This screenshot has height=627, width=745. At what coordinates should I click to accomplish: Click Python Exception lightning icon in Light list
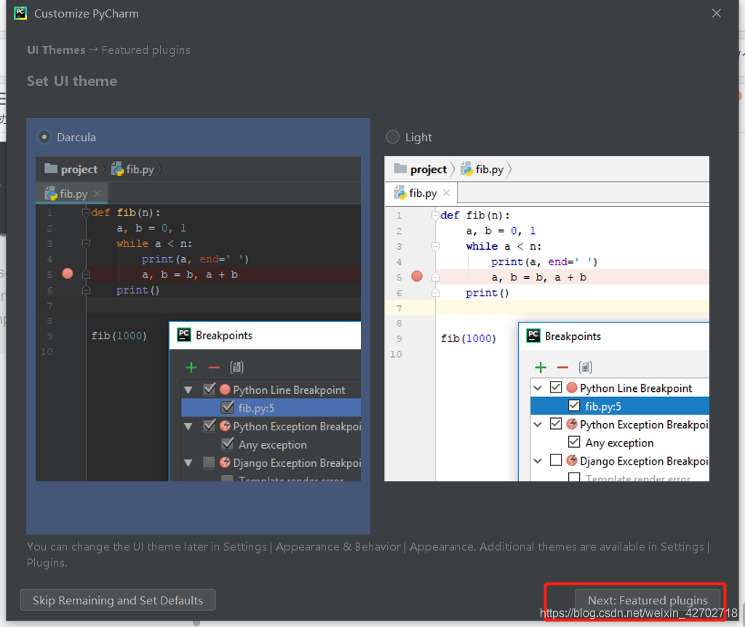(x=572, y=424)
